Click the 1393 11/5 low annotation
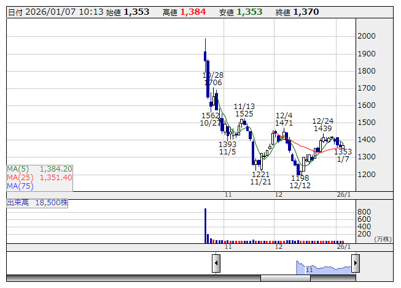 pos(227,148)
